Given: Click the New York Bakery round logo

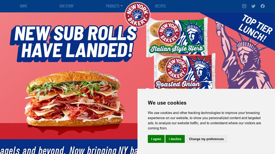Looking at the screenshot, I should click(x=137, y=15).
